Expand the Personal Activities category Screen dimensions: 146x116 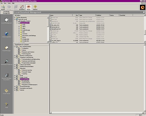pos(15,86)
